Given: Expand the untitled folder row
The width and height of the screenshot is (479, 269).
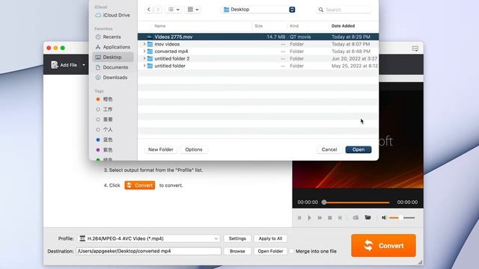Looking at the screenshot, I should (144, 66).
